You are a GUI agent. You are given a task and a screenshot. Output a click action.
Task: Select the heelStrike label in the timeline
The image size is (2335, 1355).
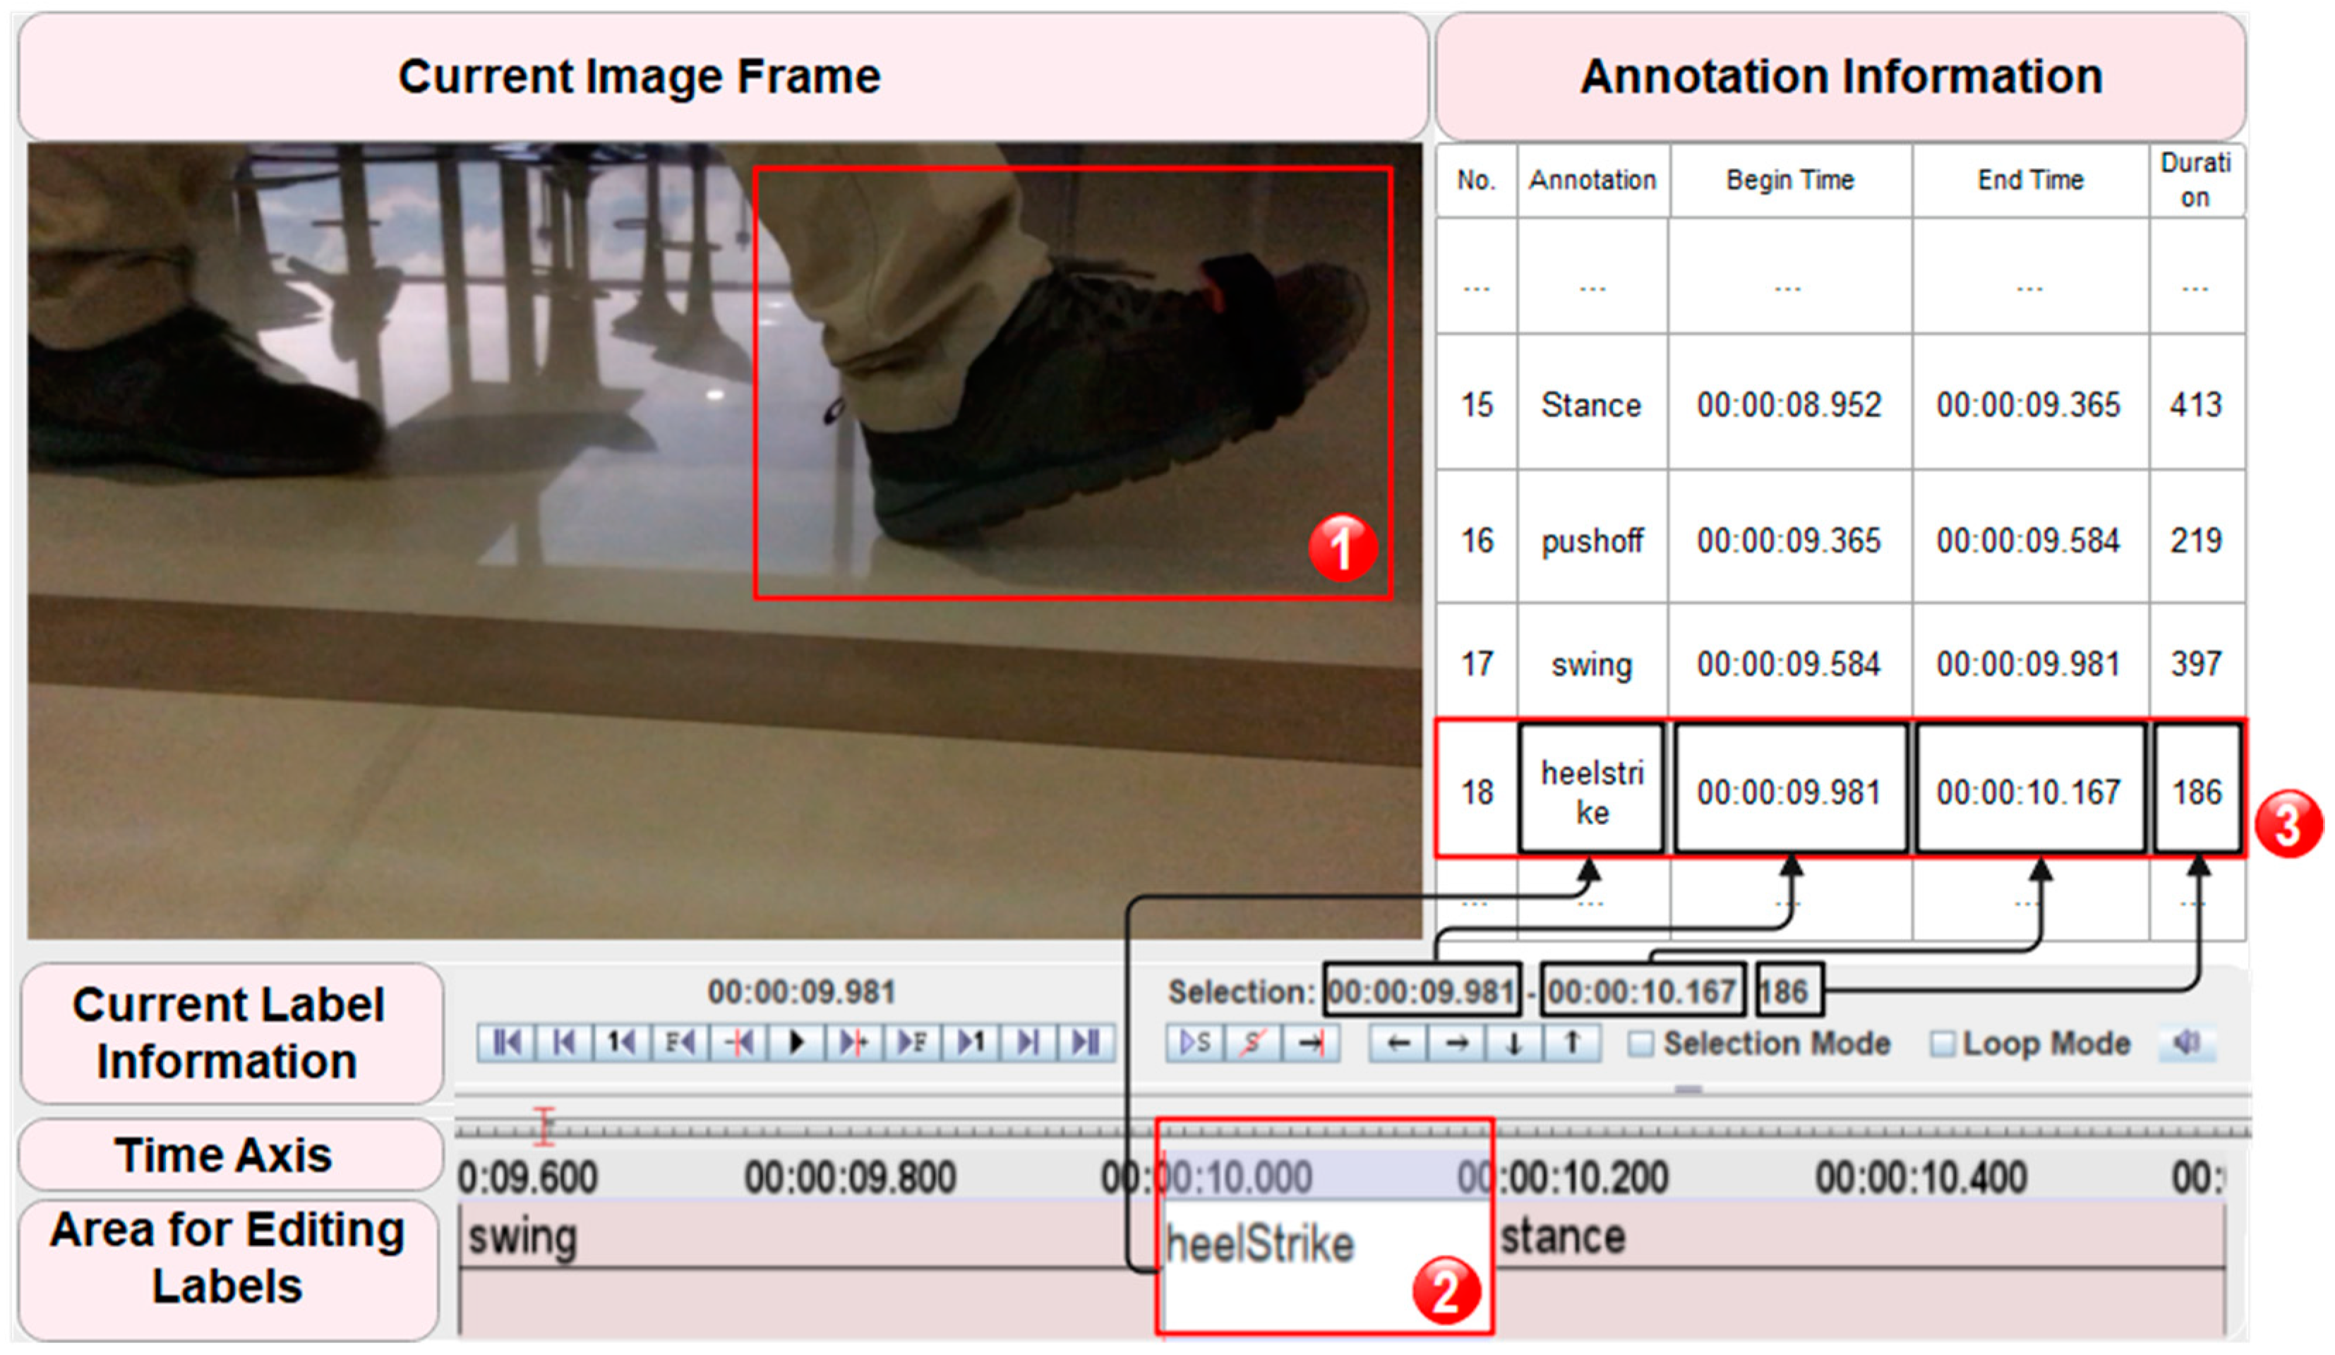point(1260,1244)
